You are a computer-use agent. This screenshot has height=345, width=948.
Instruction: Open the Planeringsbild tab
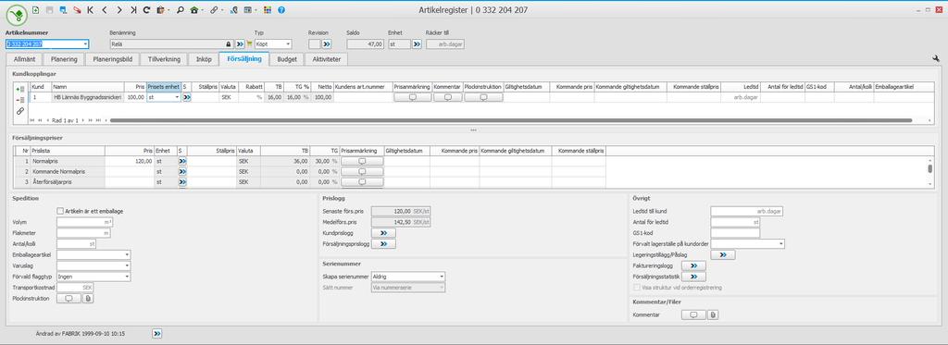(112, 59)
